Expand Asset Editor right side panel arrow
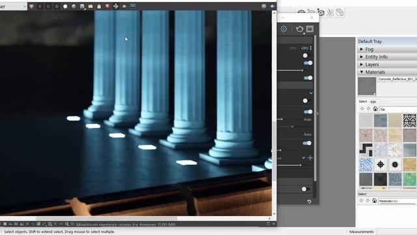 click(x=317, y=113)
